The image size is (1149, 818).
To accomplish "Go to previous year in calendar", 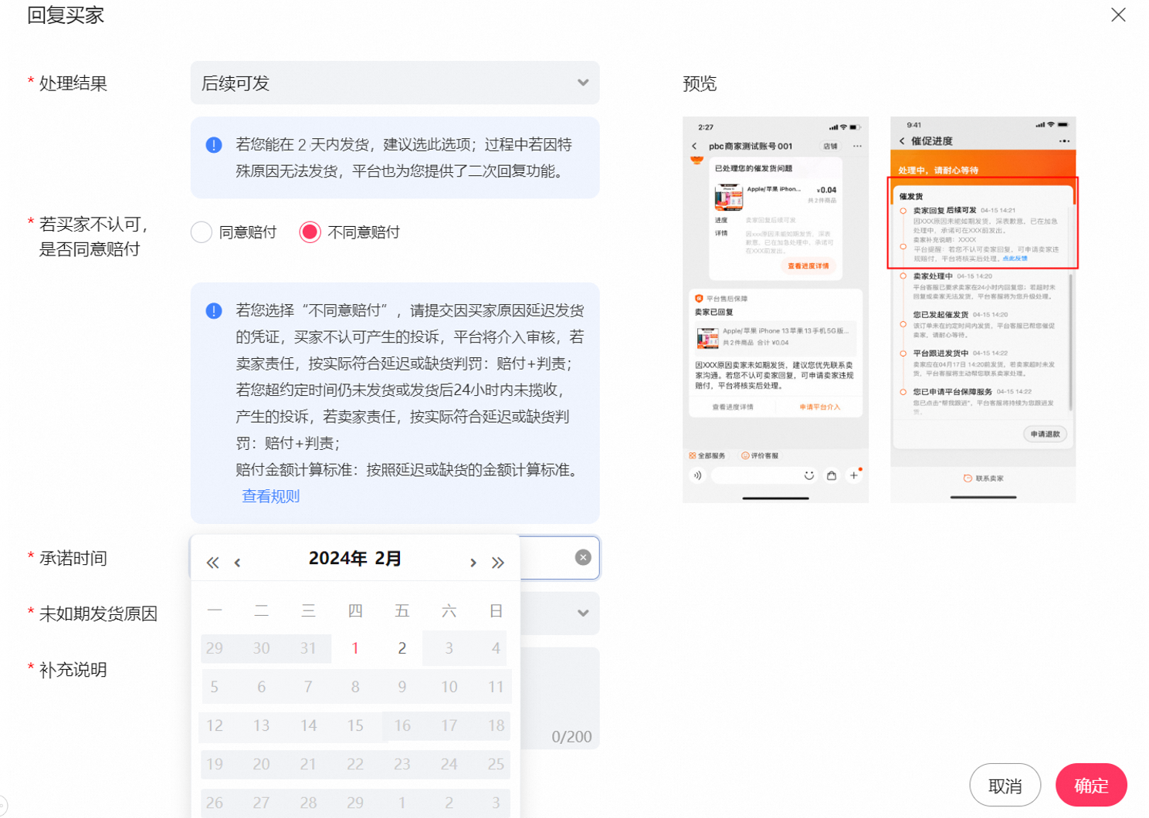I will [212, 563].
